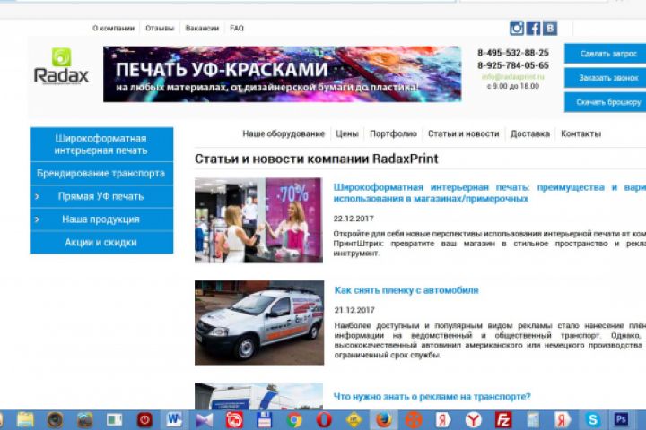646x430 pixels.
Task: Expand the Наша продукция arrow
Action: [37, 219]
